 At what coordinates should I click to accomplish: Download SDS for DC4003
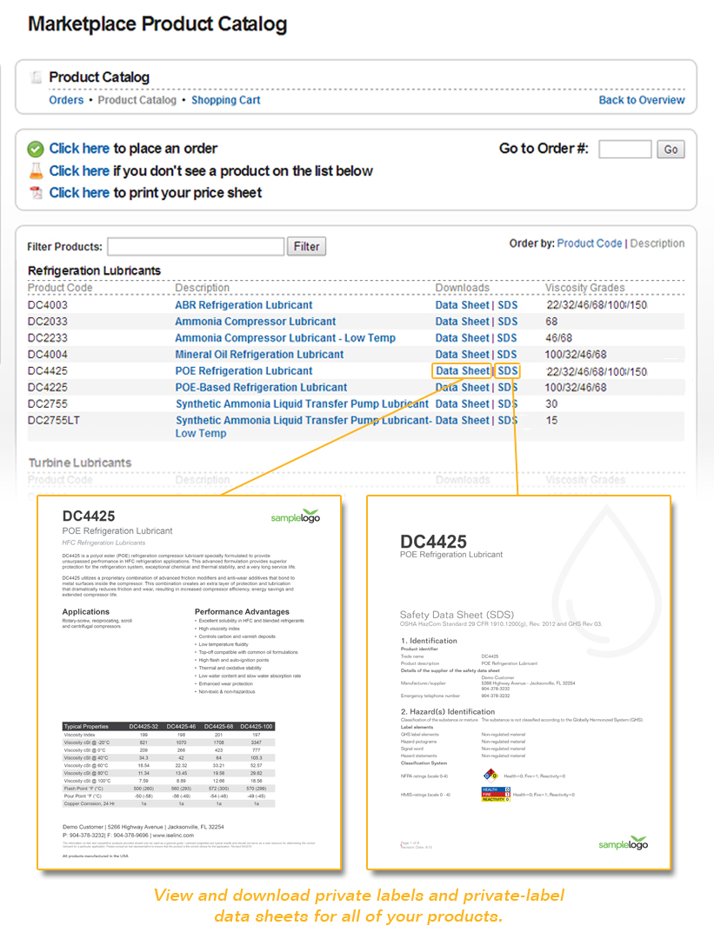(508, 305)
